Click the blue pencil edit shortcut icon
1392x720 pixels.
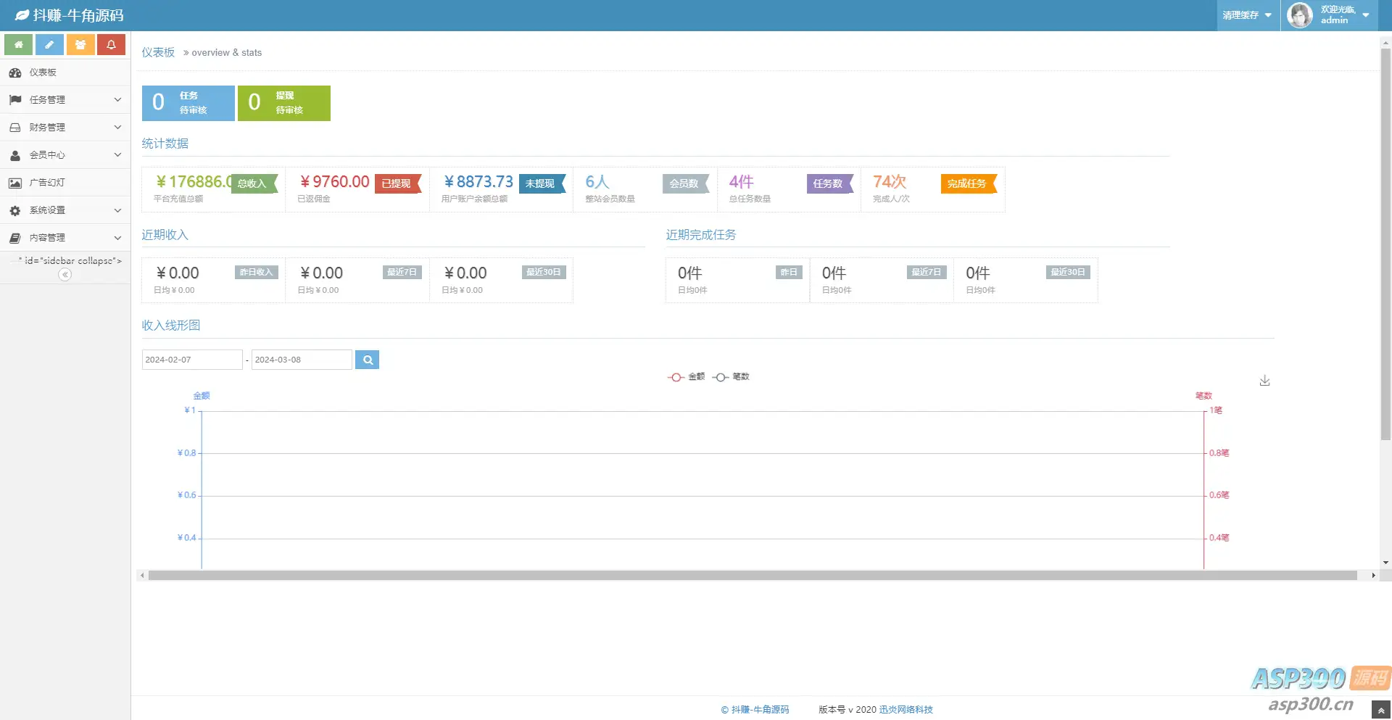pos(49,44)
